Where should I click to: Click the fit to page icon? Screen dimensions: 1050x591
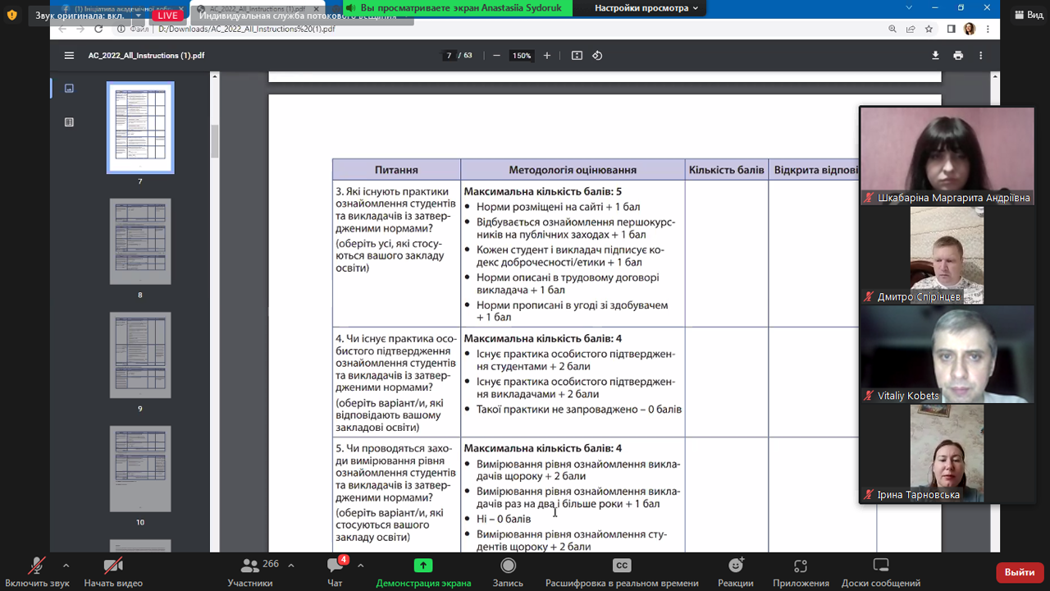(x=577, y=56)
